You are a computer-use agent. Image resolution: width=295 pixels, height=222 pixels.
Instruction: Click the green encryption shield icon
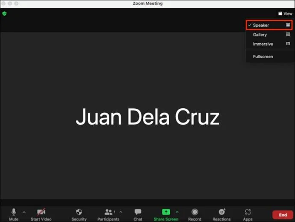click(x=4, y=14)
